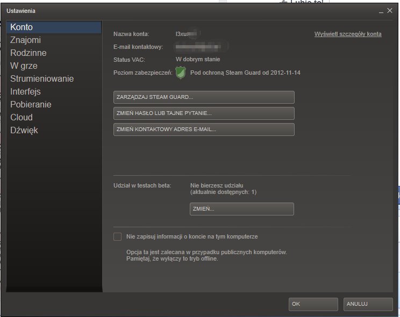Open the Konto settings tab
Screen dimensions: 400x317
(54, 27)
